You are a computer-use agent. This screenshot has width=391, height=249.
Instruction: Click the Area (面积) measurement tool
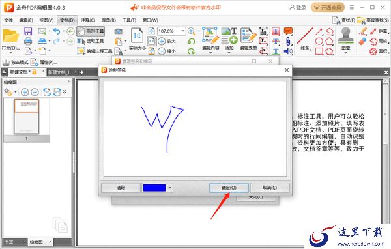379,51
